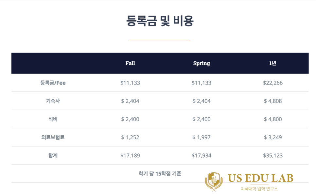Click the 식비 row label
Screen dimensions: 316x195
coord(53,119)
